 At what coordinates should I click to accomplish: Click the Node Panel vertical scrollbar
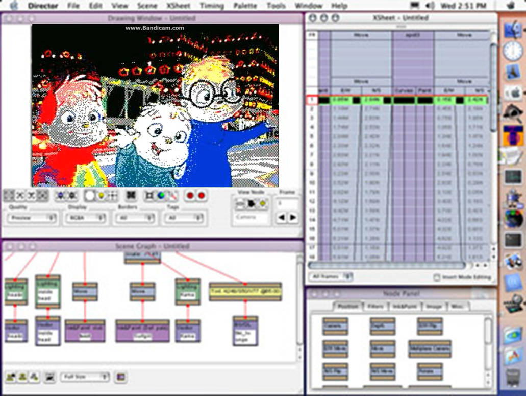point(488,331)
